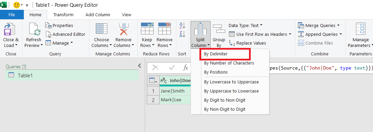Screen dimensions: 373x132
Task: Choose By Non-Digit to Digit
Action: 225,109
